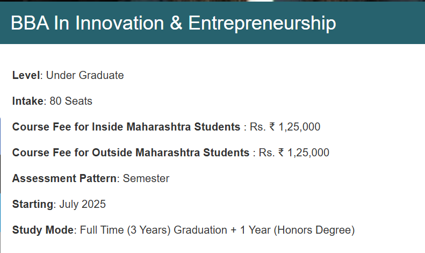Select the bold Intake label
The width and height of the screenshot is (425, 253).
click(x=27, y=101)
